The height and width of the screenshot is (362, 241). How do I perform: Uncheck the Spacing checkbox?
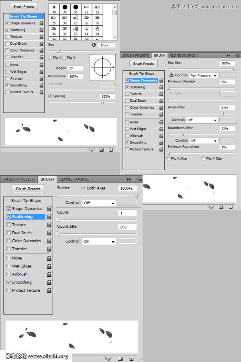tap(50, 96)
